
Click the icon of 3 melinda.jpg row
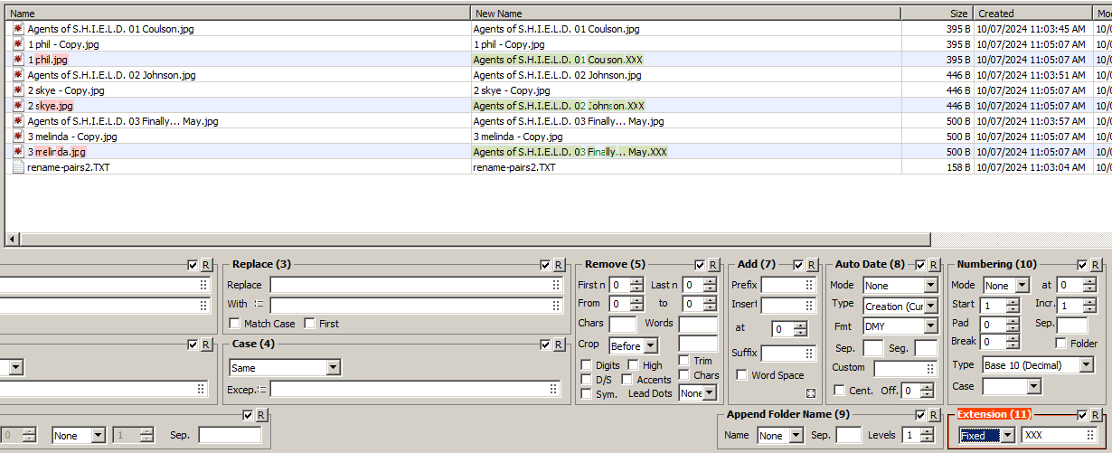coord(18,152)
